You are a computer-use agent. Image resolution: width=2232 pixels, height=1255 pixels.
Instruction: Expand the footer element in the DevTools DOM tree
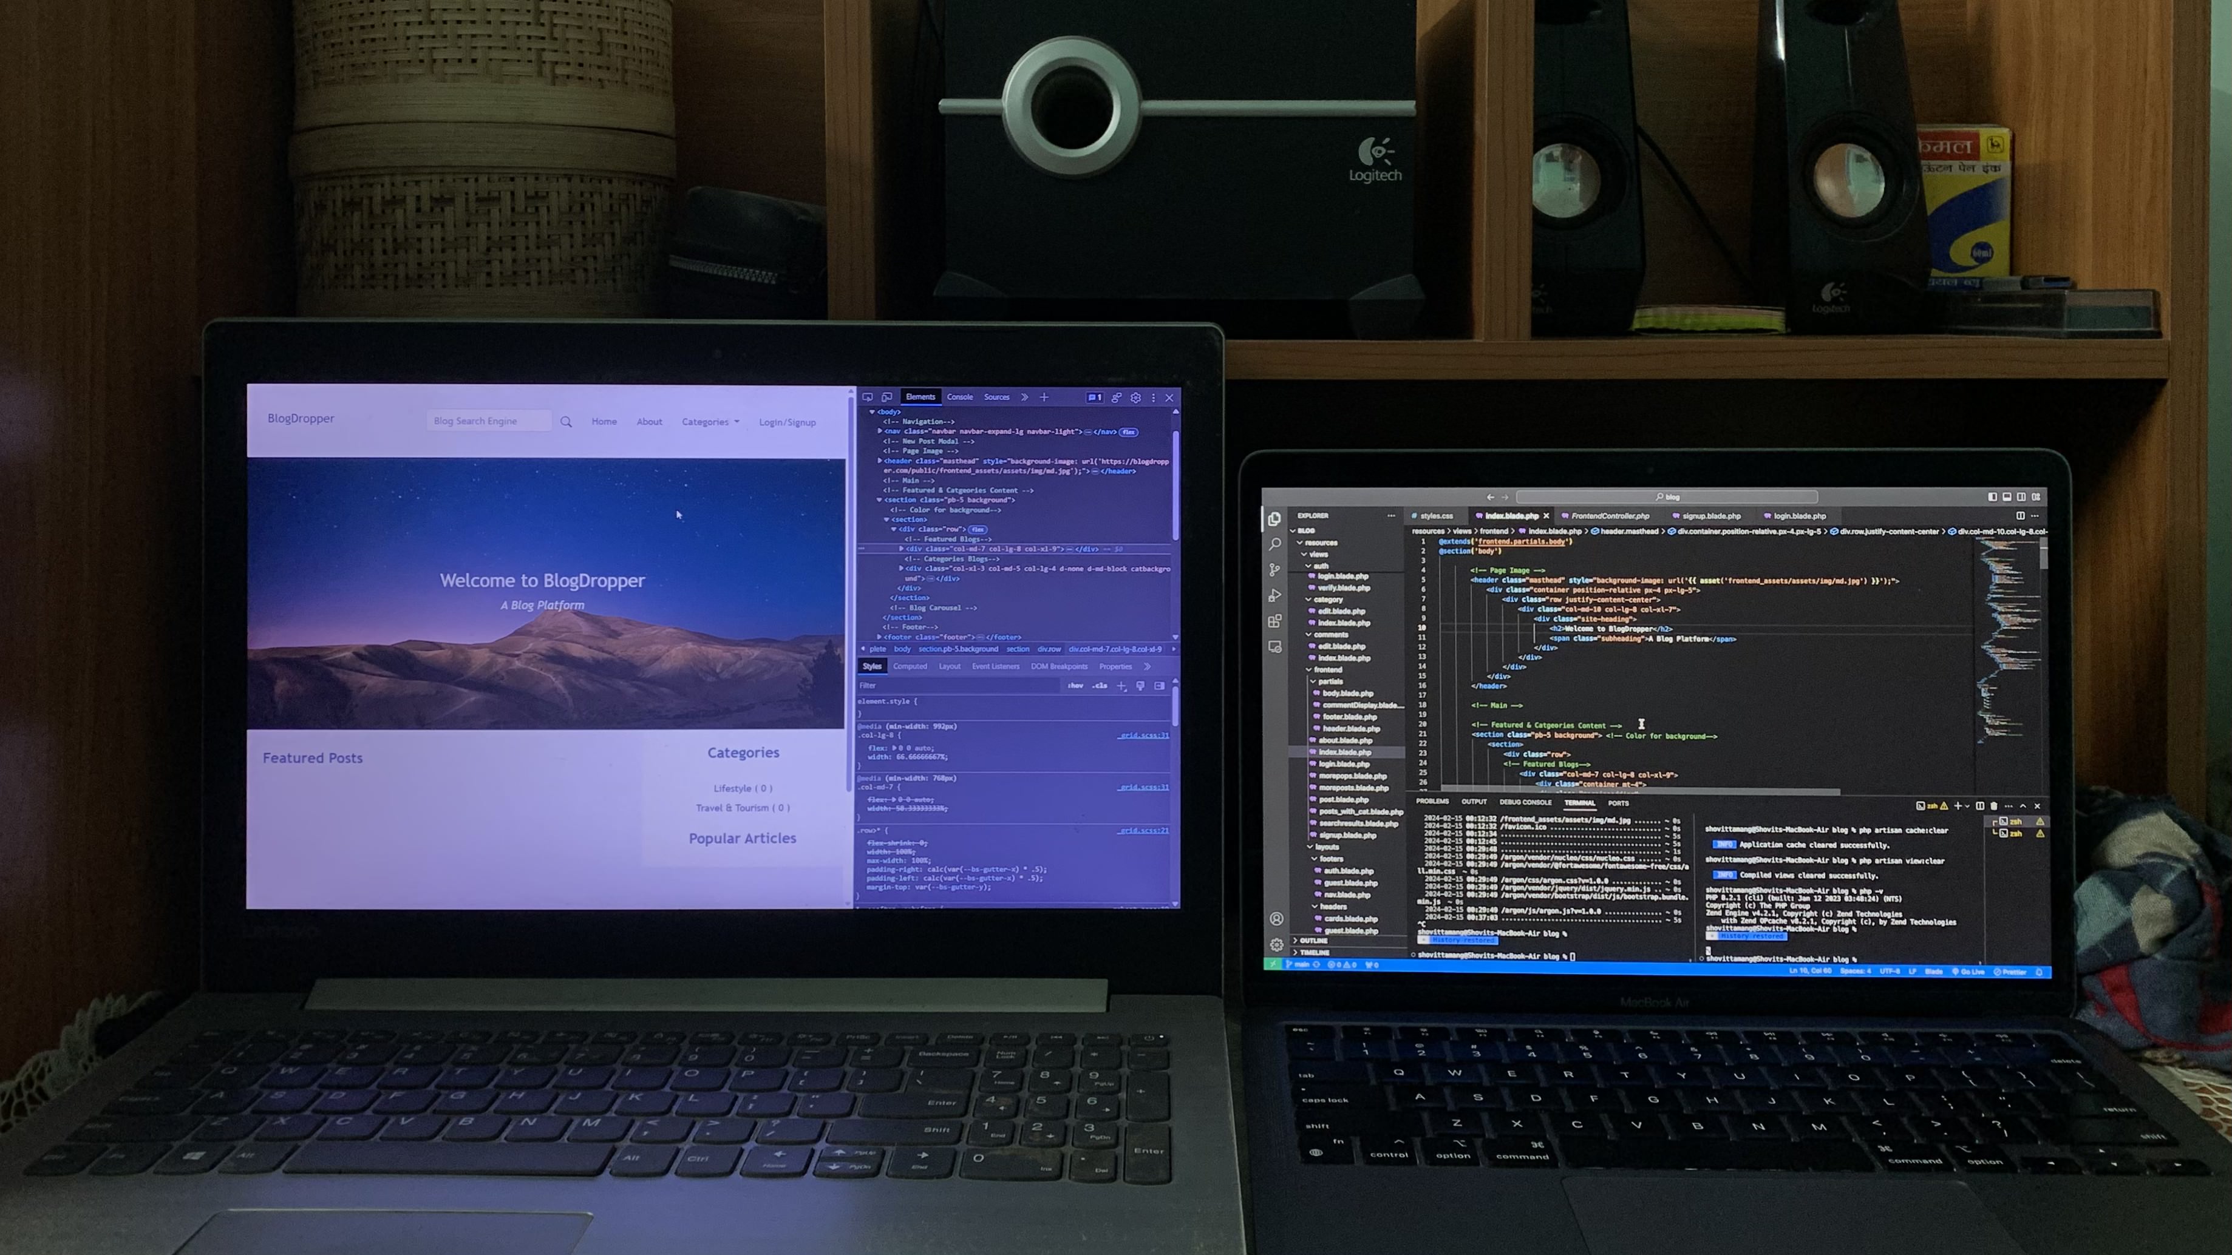(879, 637)
